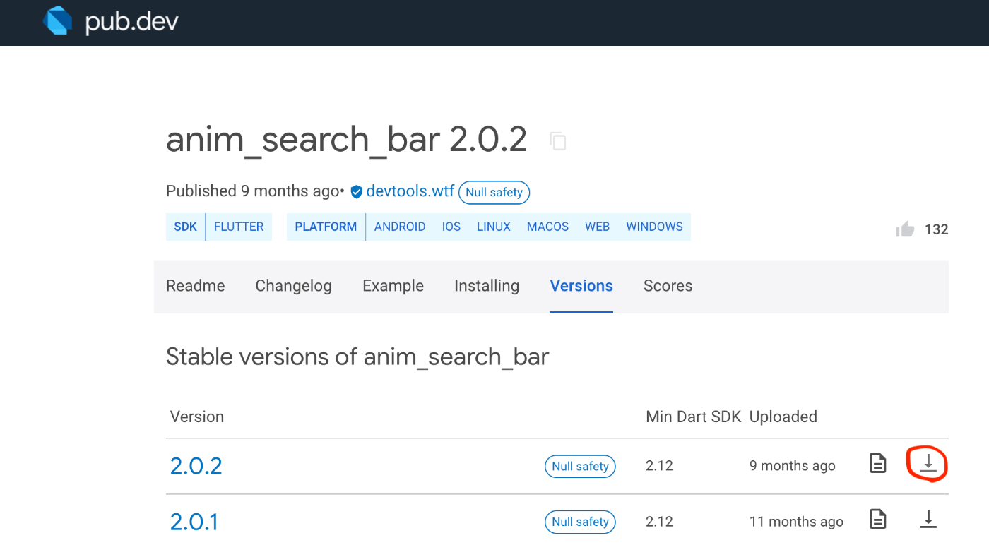The image size is (989, 545).
Task: Click '9 months ago' in 2.0.2 row
Action: click(793, 466)
